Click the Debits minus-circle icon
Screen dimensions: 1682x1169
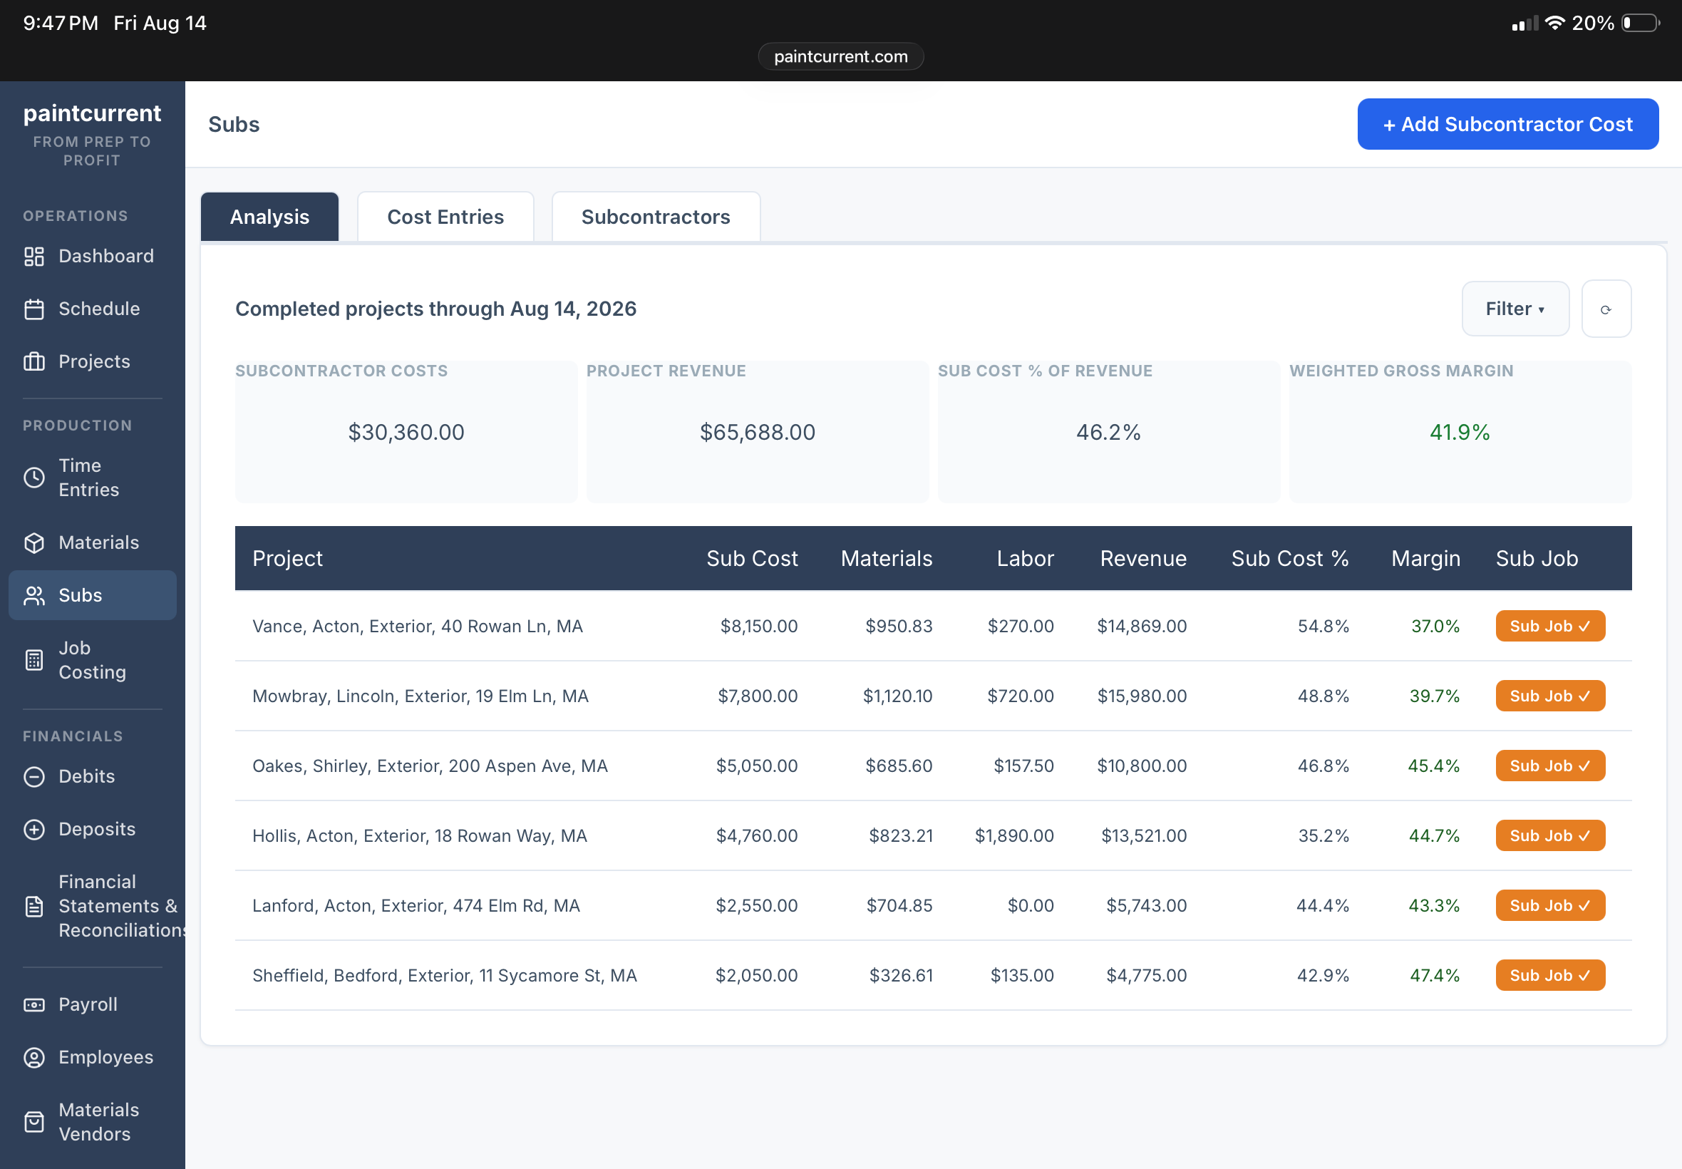(33, 776)
